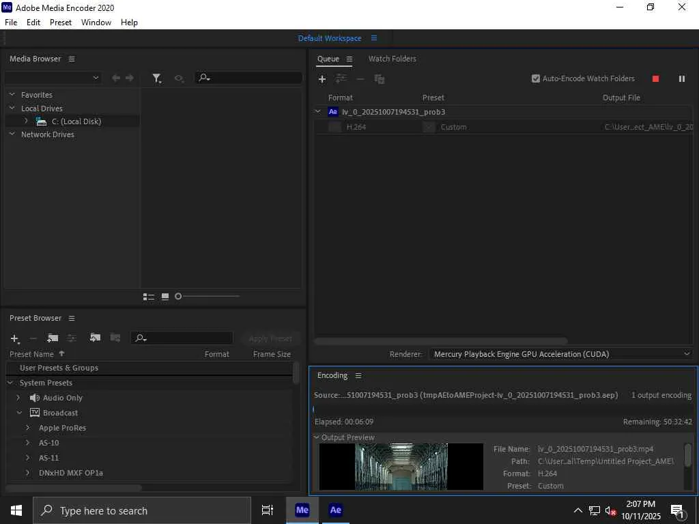Open the Preset menu
Viewport: 699px width, 524px height.
click(61, 23)
